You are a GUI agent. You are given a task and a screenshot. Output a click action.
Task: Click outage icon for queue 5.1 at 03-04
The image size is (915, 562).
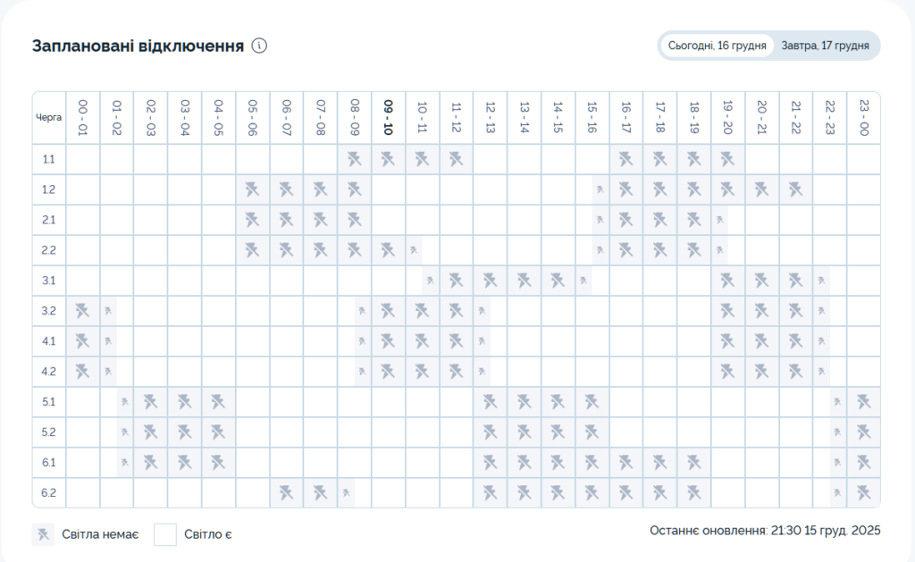(185, 402)
